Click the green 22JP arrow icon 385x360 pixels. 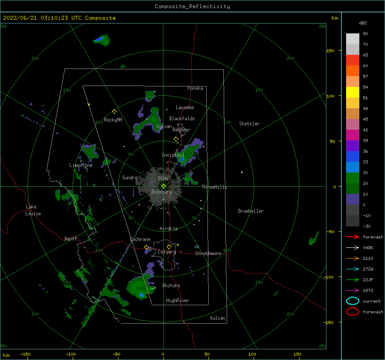coord(352,280)
